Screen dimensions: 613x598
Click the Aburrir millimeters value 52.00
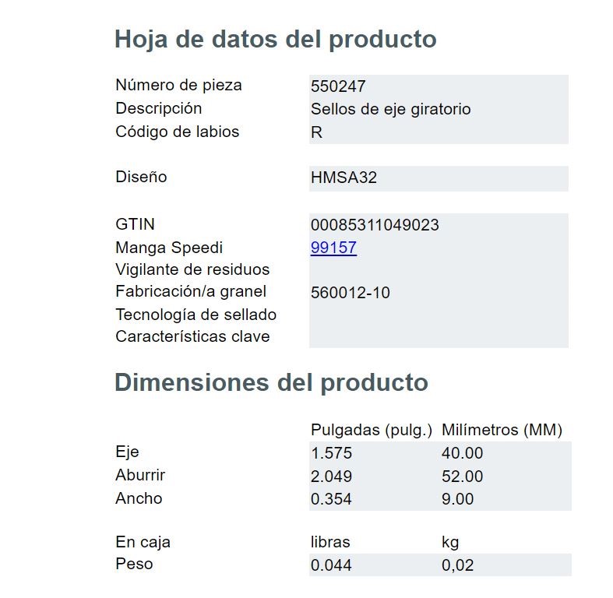coord(463,476)
